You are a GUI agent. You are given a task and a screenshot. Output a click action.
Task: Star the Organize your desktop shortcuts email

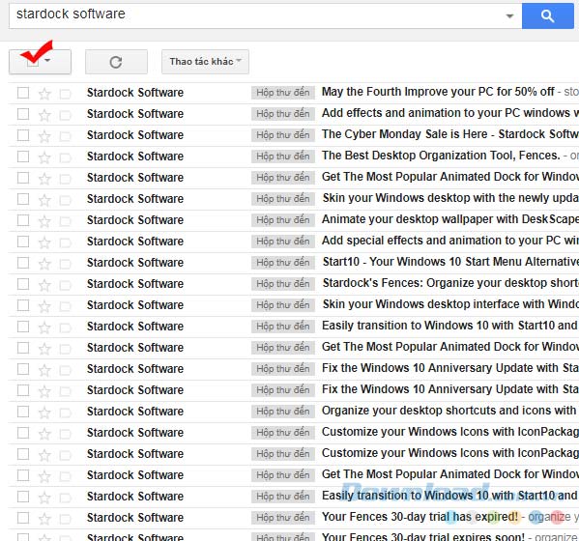(x=44, y=413)
